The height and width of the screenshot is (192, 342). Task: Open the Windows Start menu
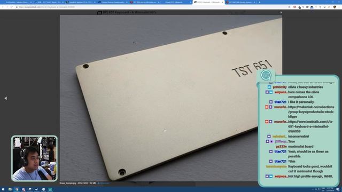pos(3,189)
